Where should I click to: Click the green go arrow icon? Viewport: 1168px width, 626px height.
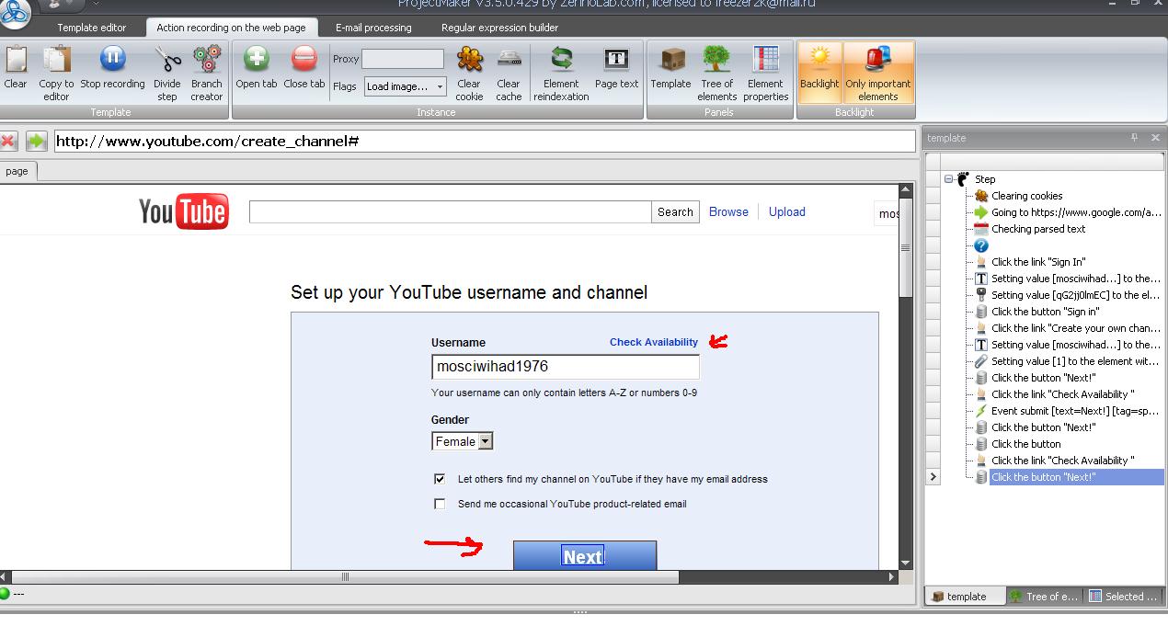36,141
